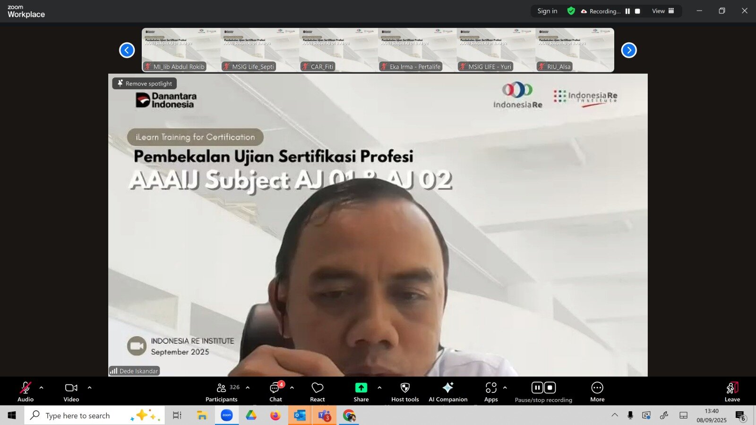Open the Participants panel
Screen dimensions: 756x425
pos(222,391)
